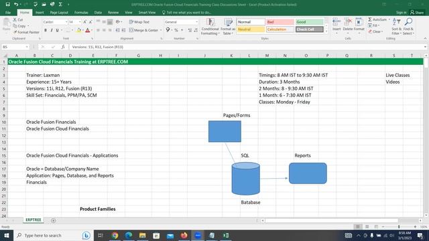Viewport: 429px width, 241px height.
Task: Click the Share button
Action: click(x=417, y=13)
